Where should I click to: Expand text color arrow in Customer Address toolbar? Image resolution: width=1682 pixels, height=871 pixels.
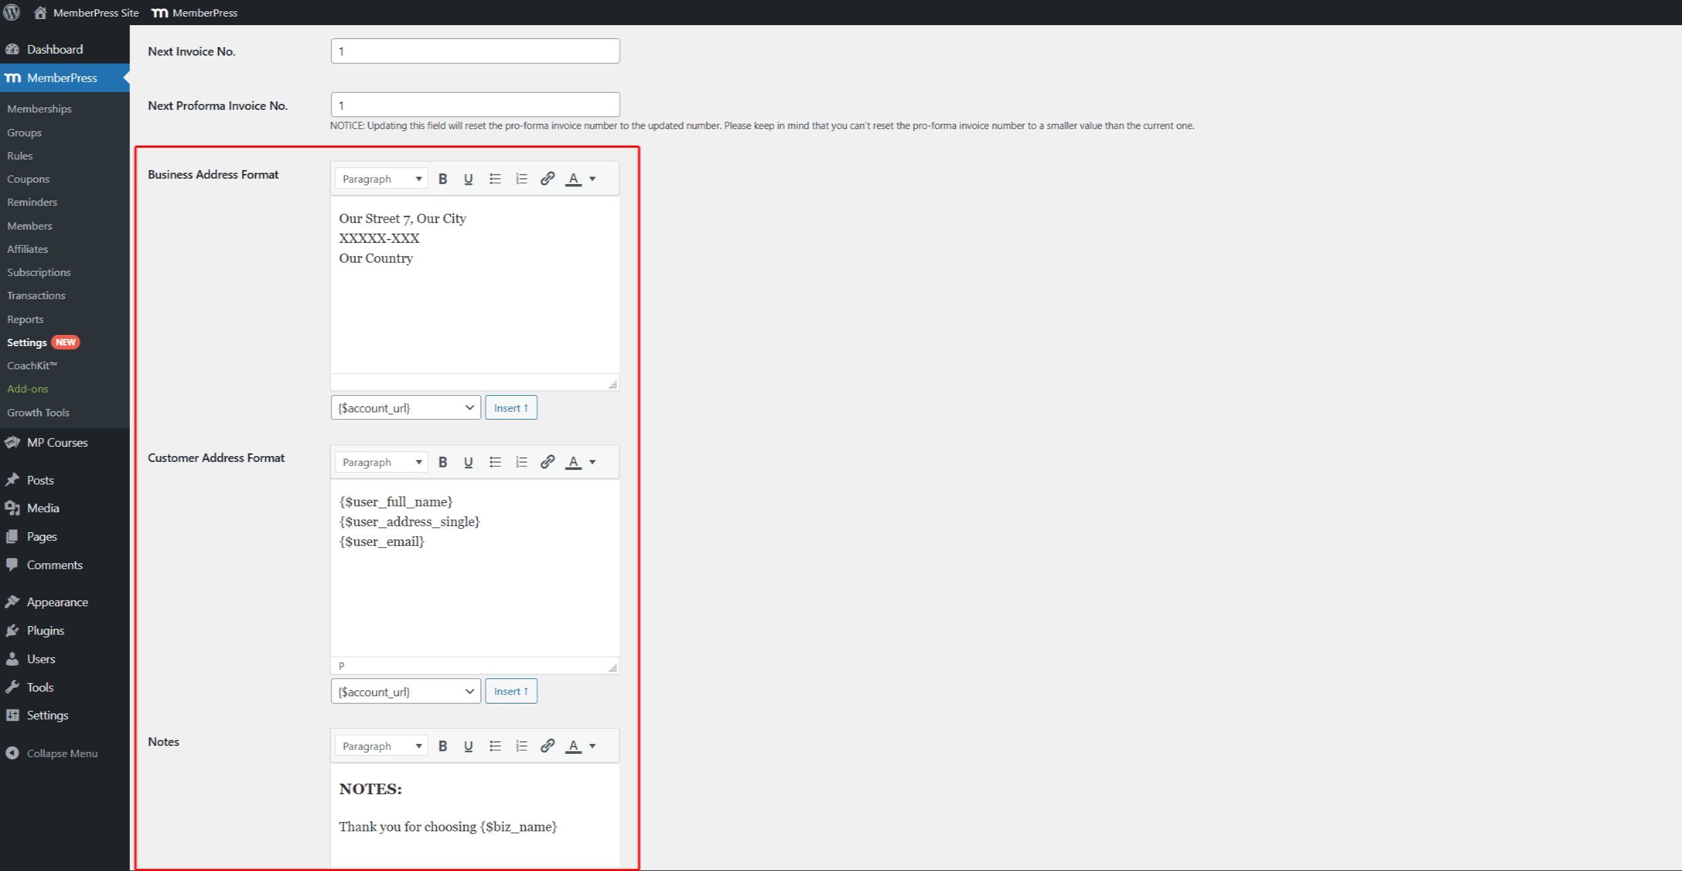pos(592,462)
